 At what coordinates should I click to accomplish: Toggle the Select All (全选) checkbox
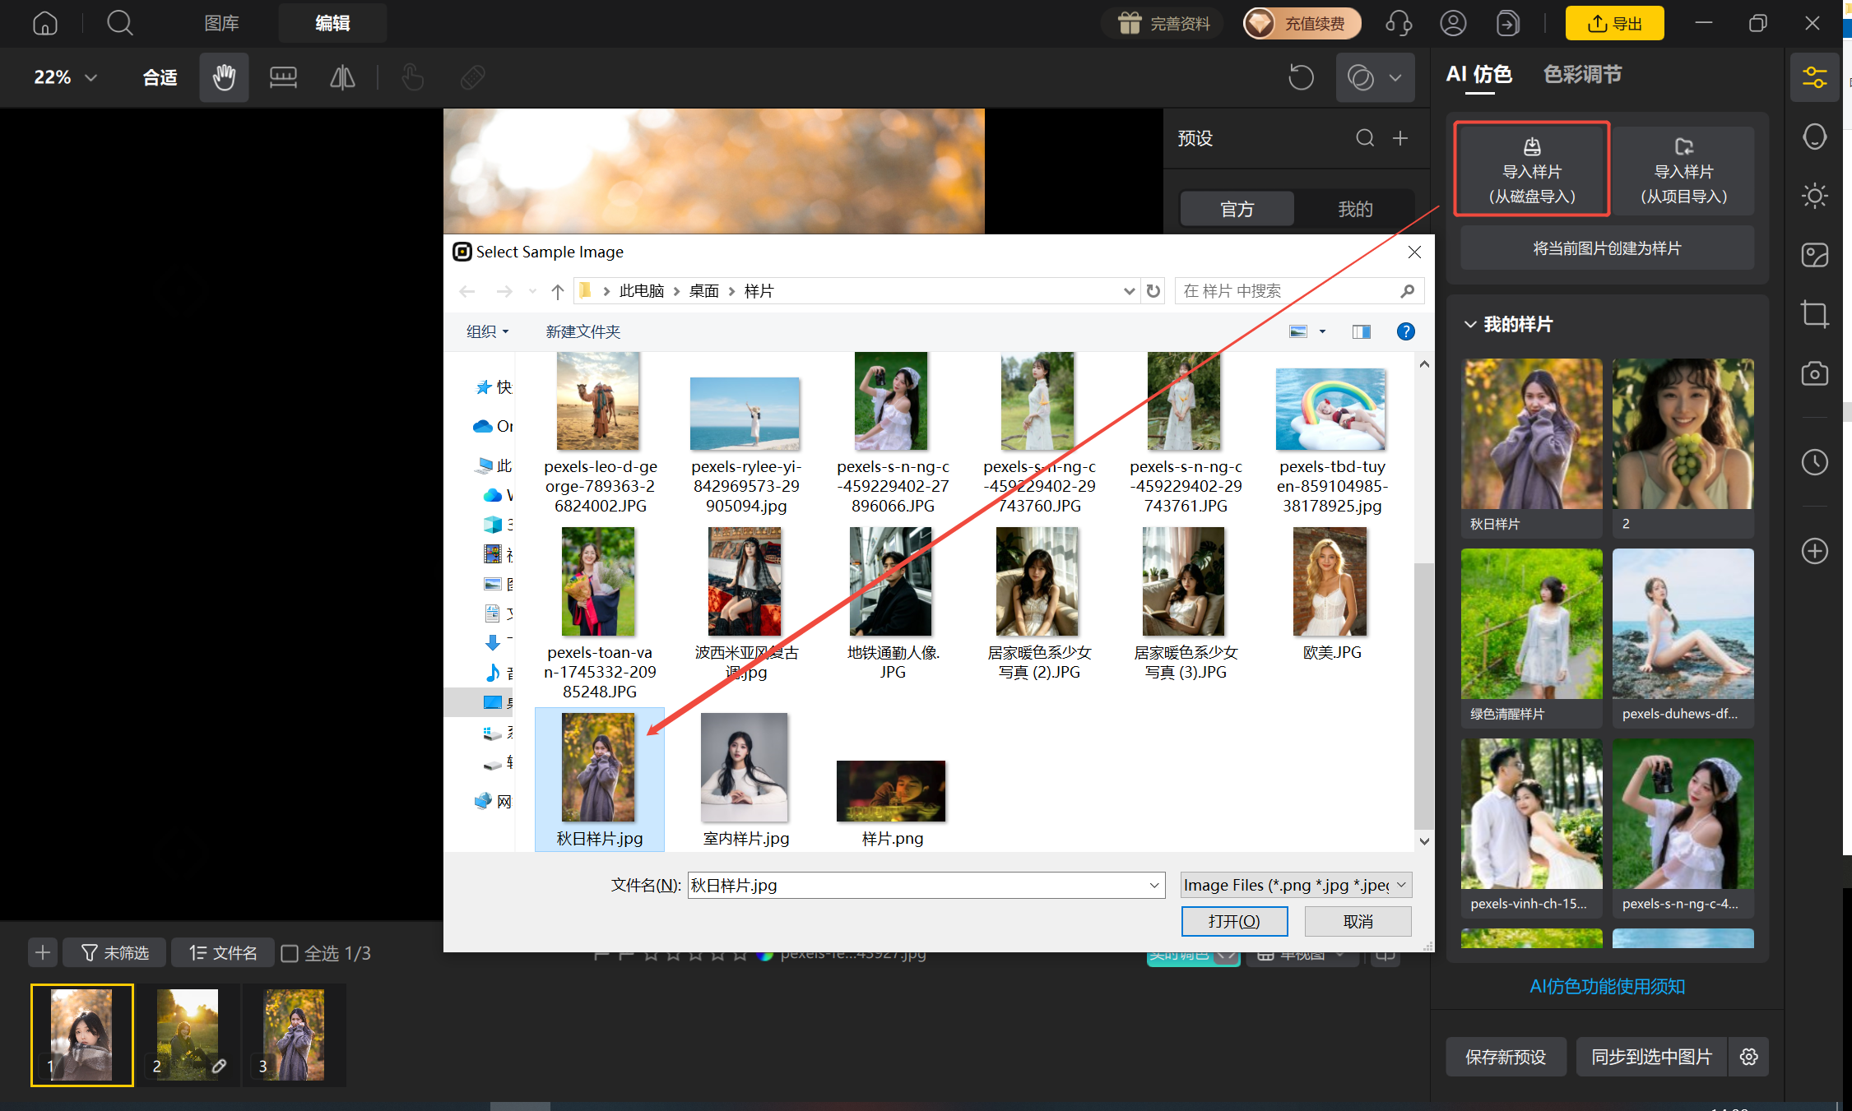(290, 953)
